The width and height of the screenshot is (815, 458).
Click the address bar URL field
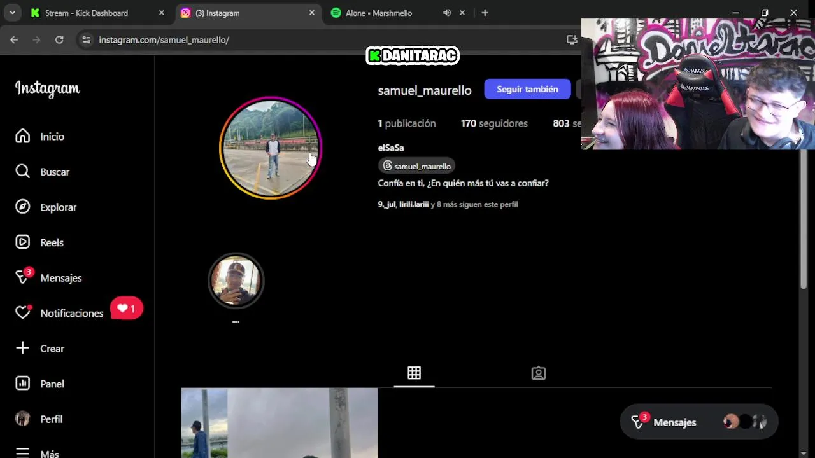coord(325,39)
